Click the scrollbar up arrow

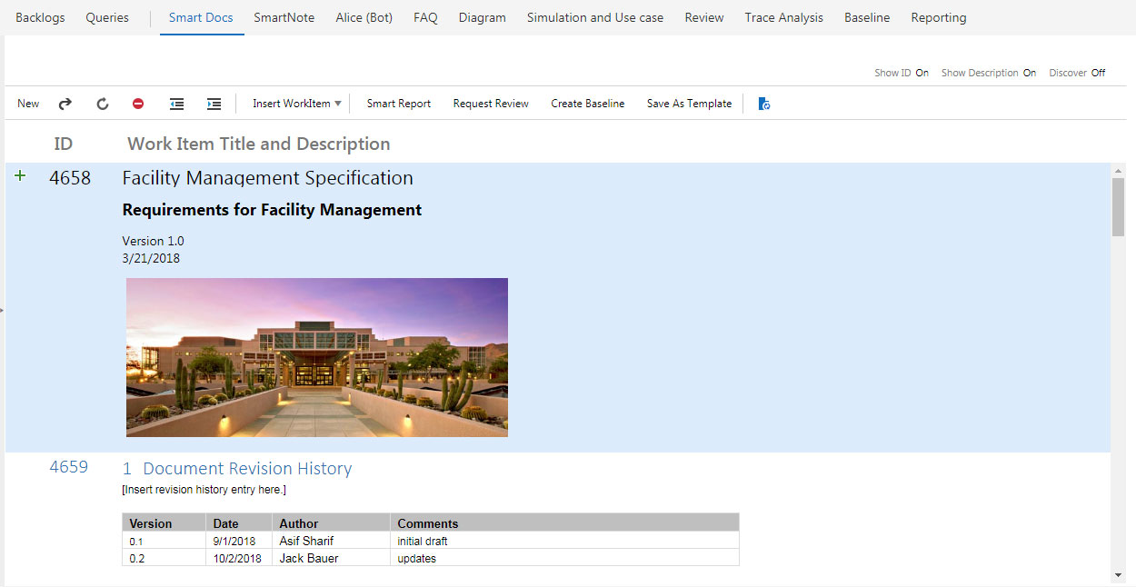(1118, 170)
